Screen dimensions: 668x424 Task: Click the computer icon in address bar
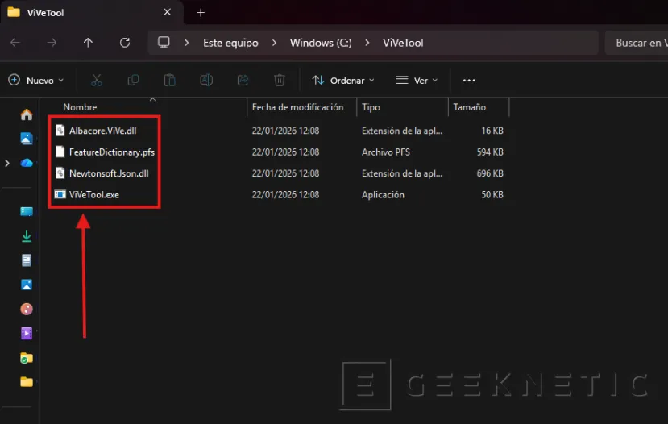(164, 43)
